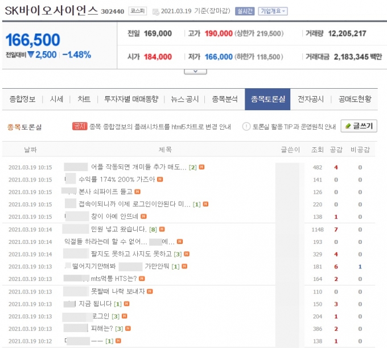The width and height of the screenshot is (387, 348).
Task: Go to the 뉴스·공시 tab
Action: click(x=185, y=99)
